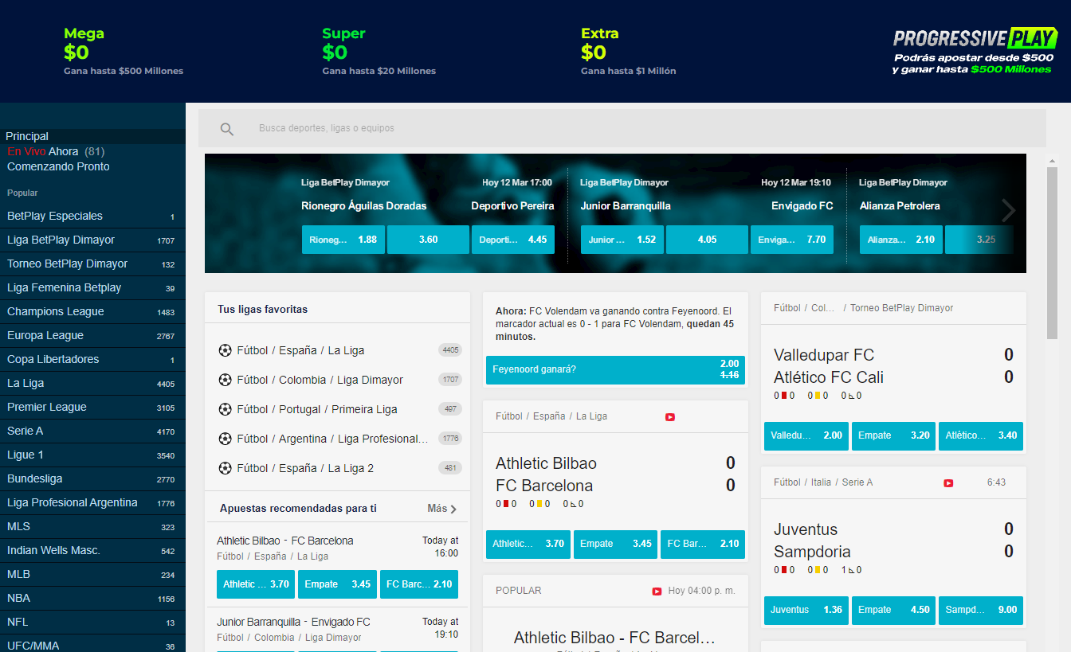
Task: Select Copa Libertadores in sidebar
Action: point(92,359)
